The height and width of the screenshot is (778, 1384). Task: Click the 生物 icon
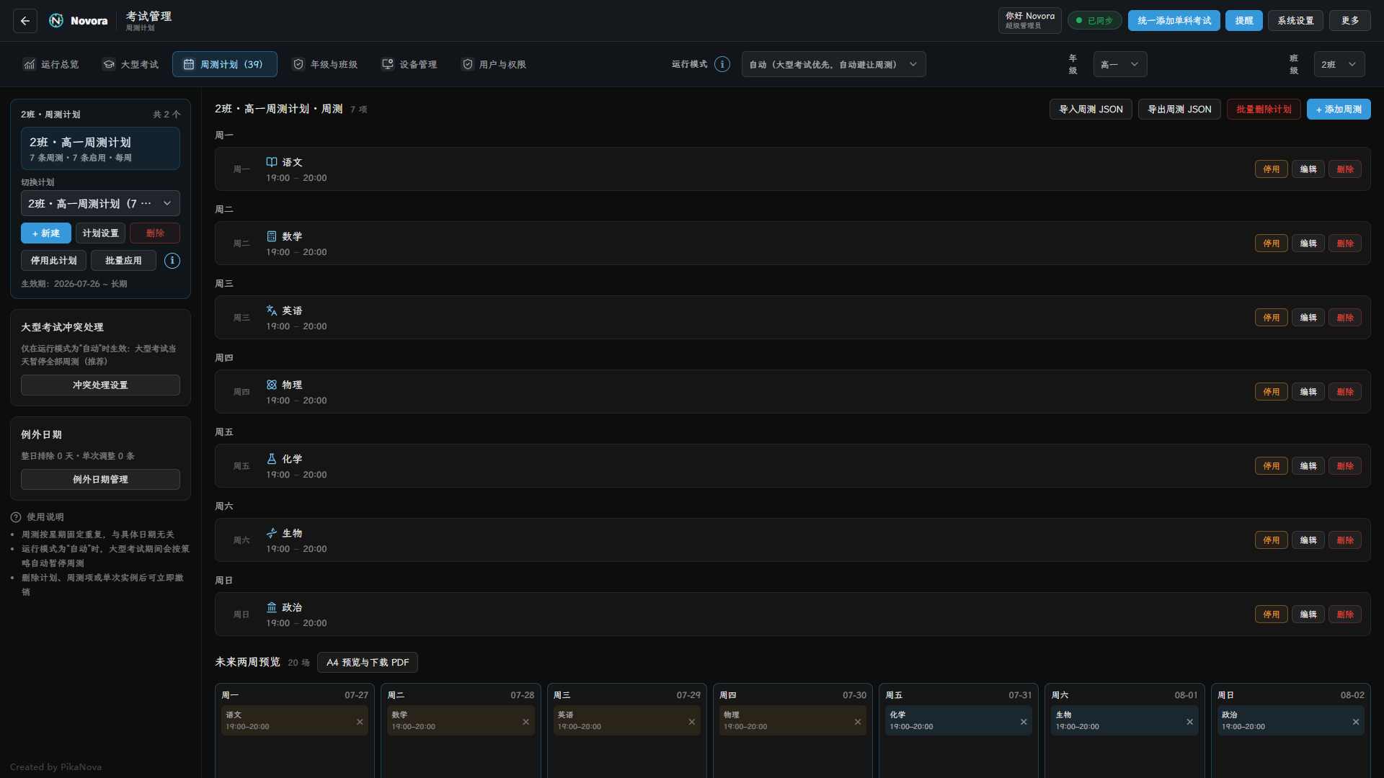coord(272,533)
